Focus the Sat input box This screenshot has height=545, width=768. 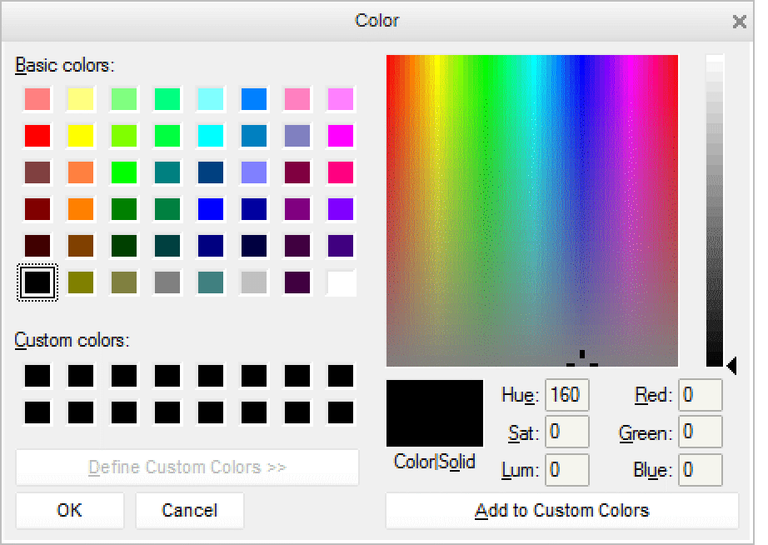[x=566, y=432]
